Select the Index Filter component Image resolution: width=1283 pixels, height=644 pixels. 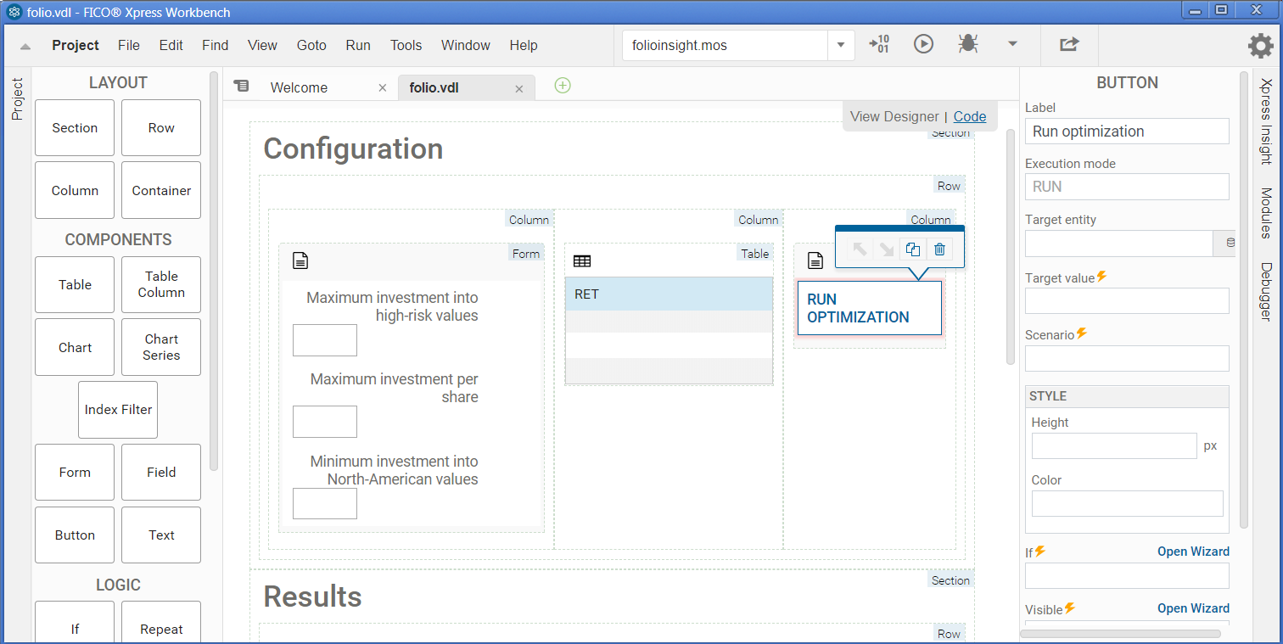tap(118, 410)
